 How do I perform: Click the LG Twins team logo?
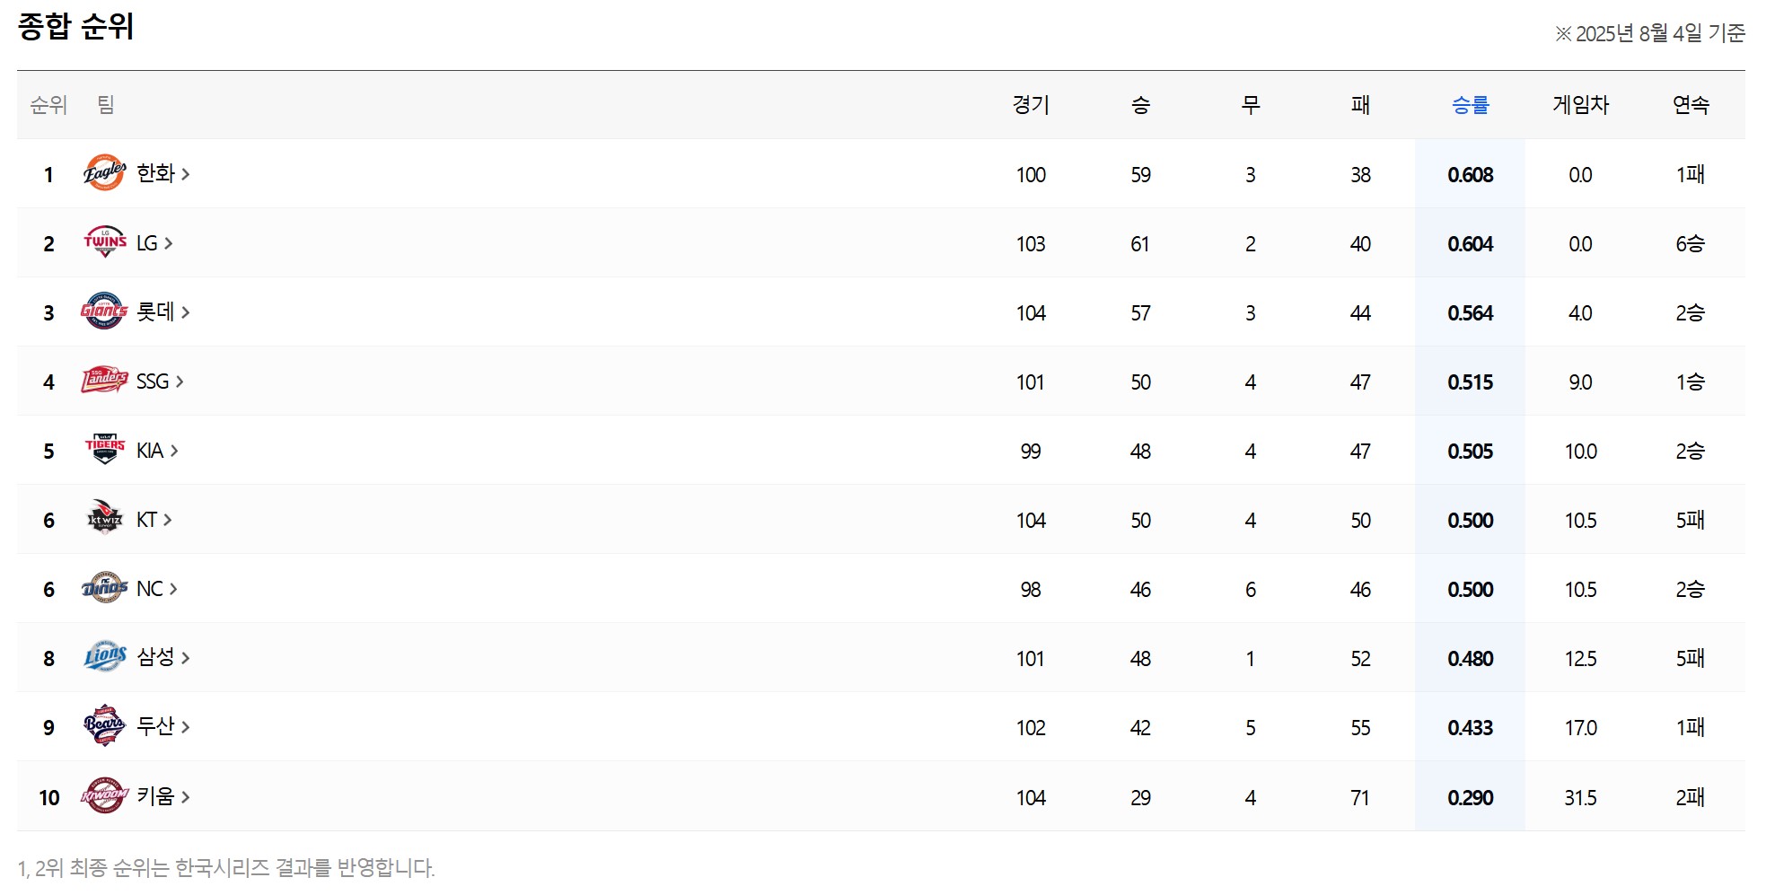pos(104,242)
